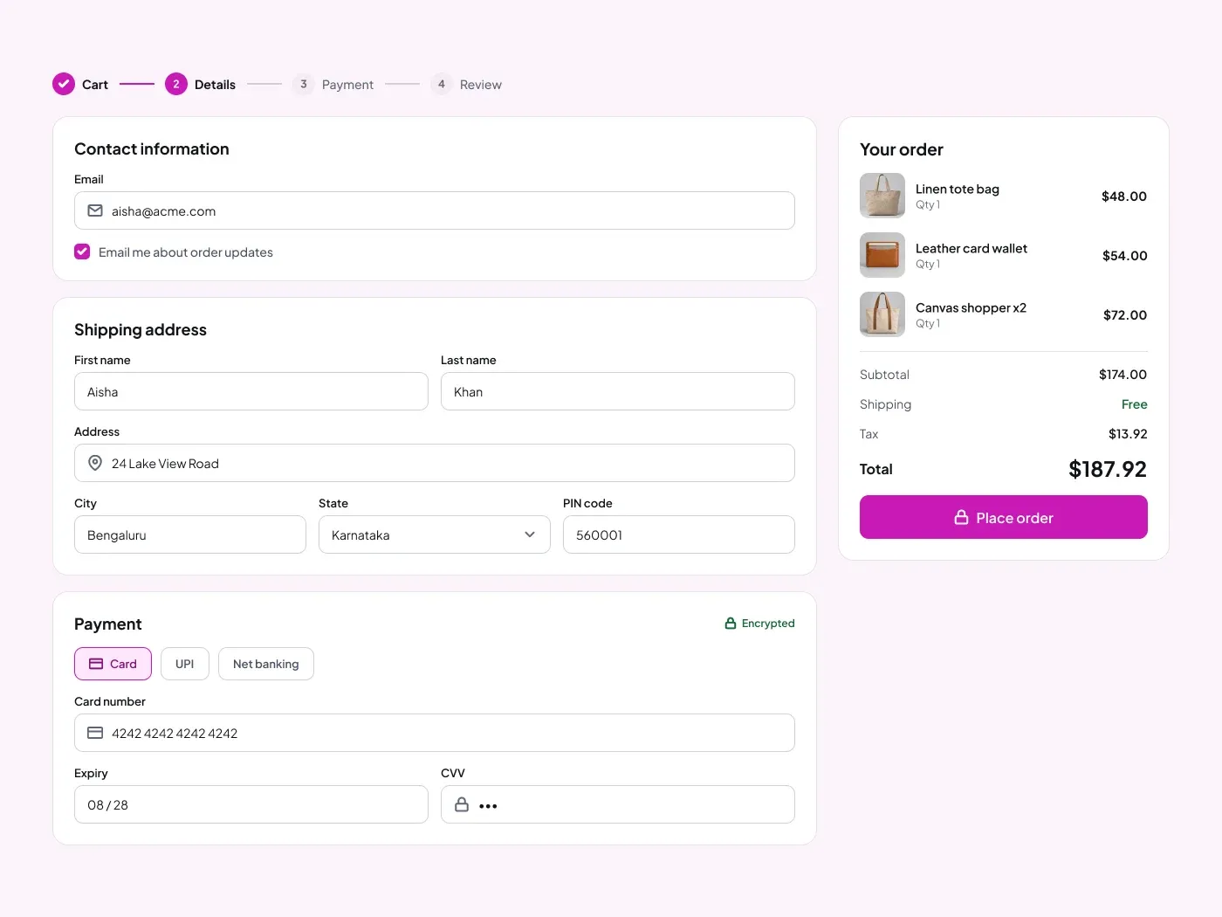Click the Last name field with Khan
Screen dimensions: 1222x917
[x=618, y=391]
